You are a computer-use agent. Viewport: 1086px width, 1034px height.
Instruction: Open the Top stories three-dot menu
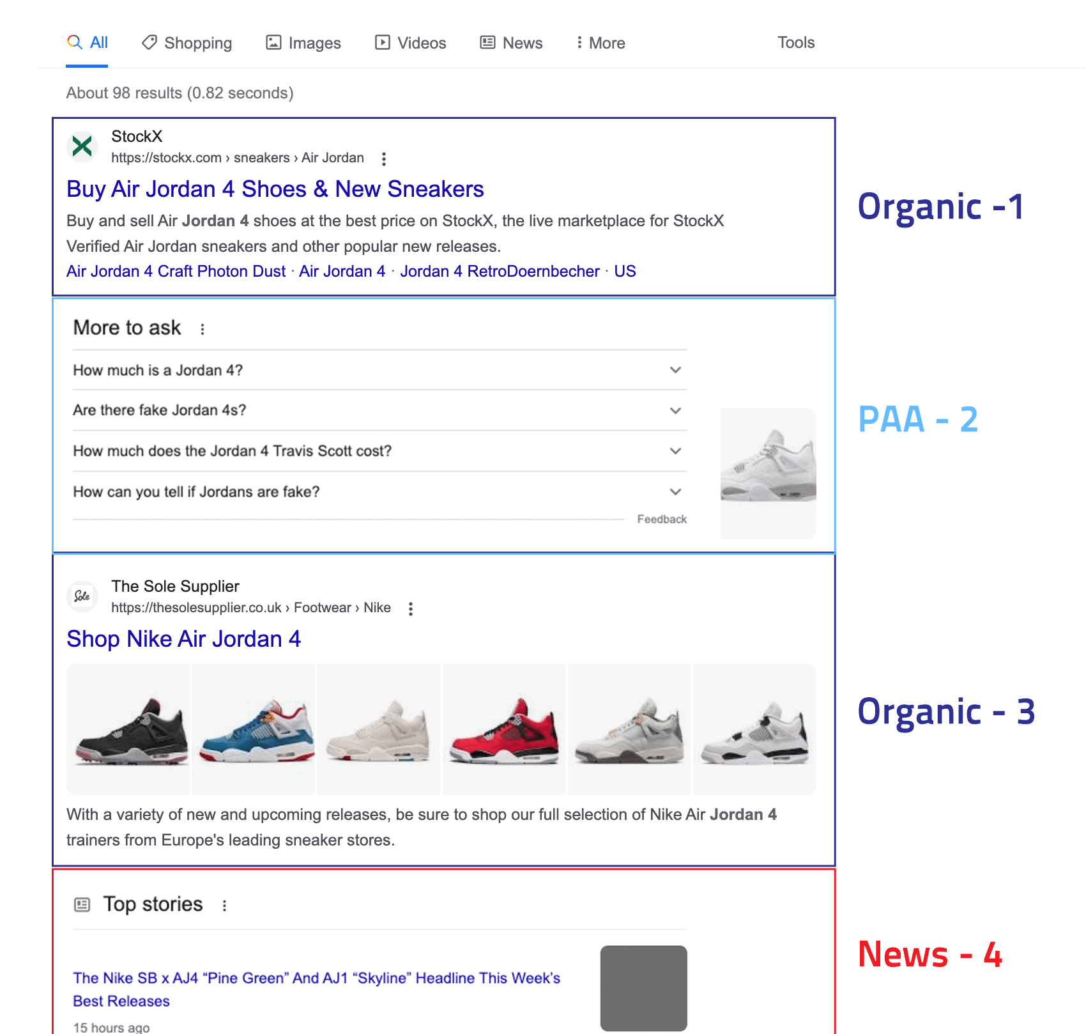coord(224,906)
